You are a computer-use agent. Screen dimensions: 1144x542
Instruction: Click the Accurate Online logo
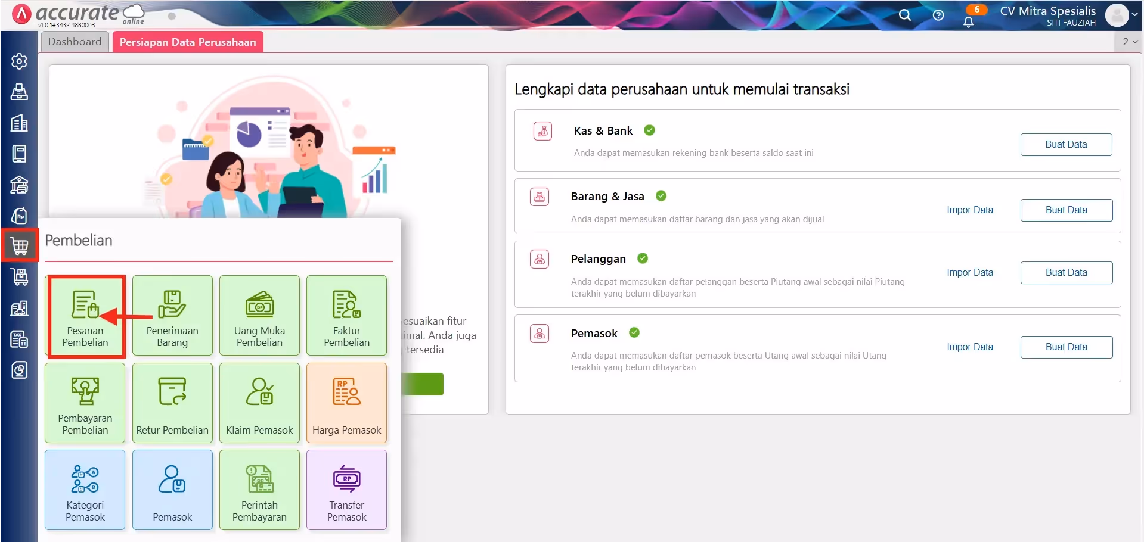pyautogui.click(x=77, y=14)
